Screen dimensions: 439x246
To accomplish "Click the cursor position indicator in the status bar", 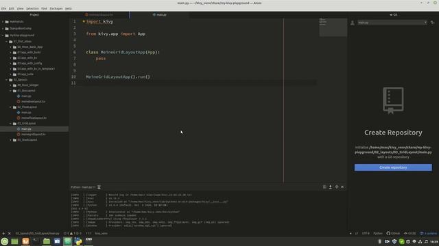I will [x=88, y=234].
